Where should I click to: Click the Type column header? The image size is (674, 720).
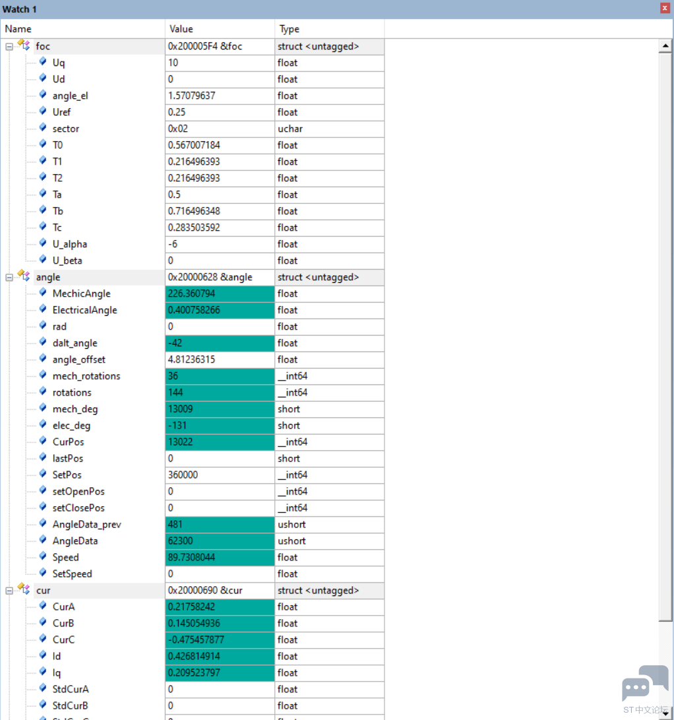330,29
